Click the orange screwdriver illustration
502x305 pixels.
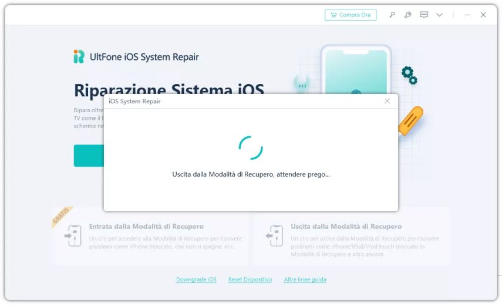pyautogui.click(x=411, y=121)
